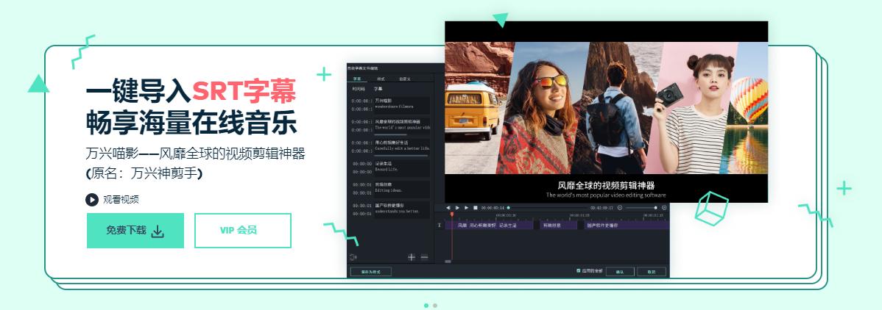Go to the first carousel slide dot
This screenshot has width=882, height=310.
coord(426,306)
